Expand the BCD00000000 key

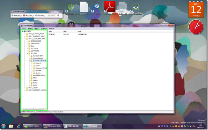(27, 41)
